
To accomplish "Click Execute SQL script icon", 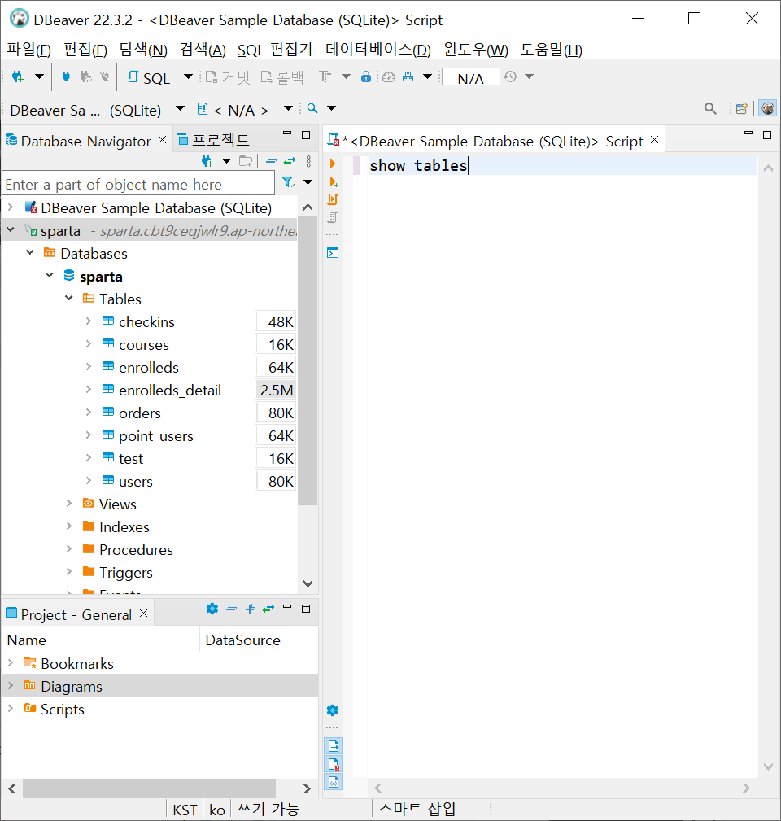I will point(333,199).
